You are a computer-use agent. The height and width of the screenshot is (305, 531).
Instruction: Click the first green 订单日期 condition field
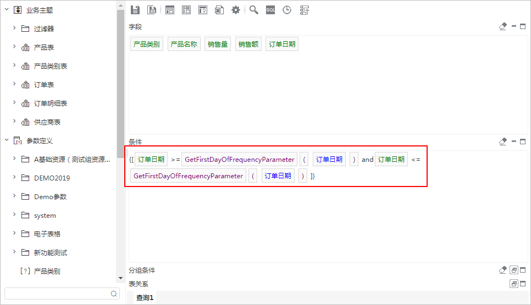[x=151, y=159]
